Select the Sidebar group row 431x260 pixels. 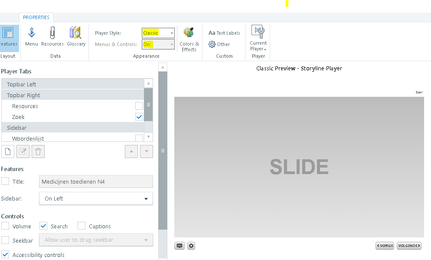click(72, 128)
